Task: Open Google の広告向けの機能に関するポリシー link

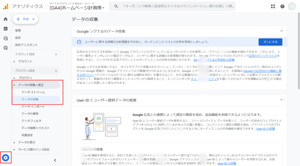Action: (x=262, y=71)
